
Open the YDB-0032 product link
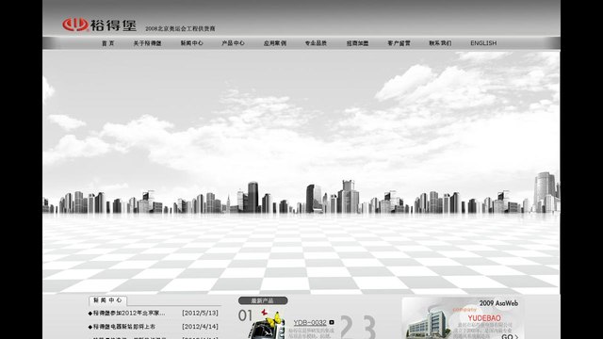pyautogui.click(x=310, y=322)
